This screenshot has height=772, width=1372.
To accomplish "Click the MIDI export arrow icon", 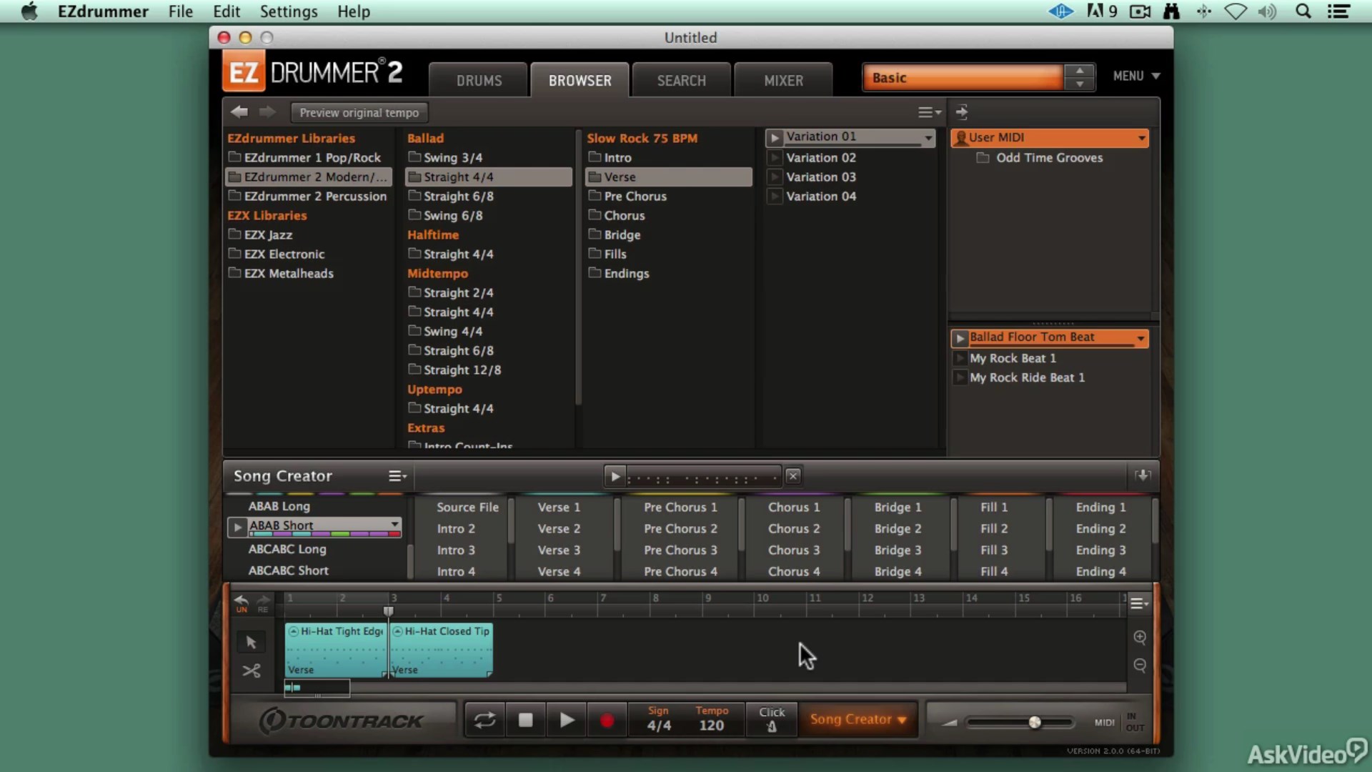I will pos(1141,475).
